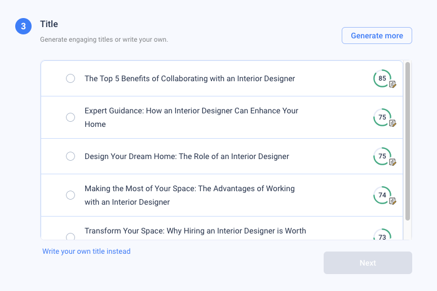
Task: Select Transform Your Space radio option
Action: pos(70,236)
